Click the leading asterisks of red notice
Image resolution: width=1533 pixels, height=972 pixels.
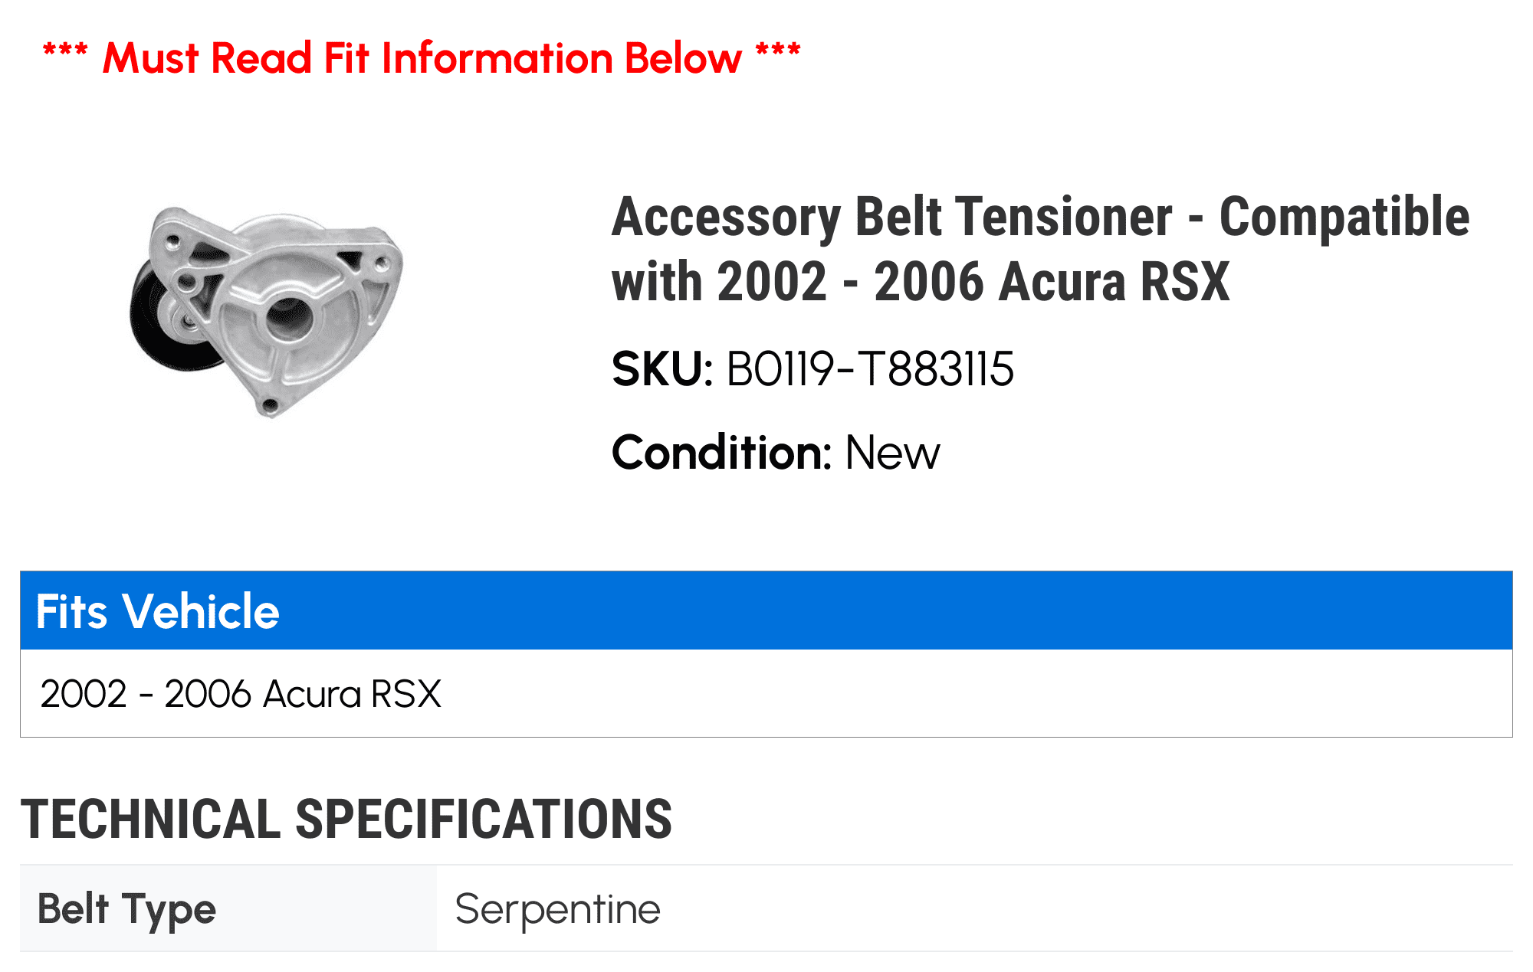coord(65,54)
